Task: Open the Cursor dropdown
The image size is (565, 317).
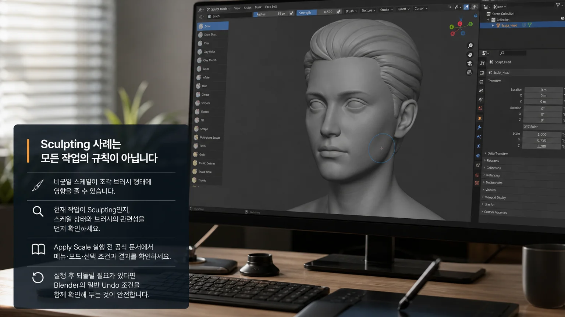Action: (421, 8)
